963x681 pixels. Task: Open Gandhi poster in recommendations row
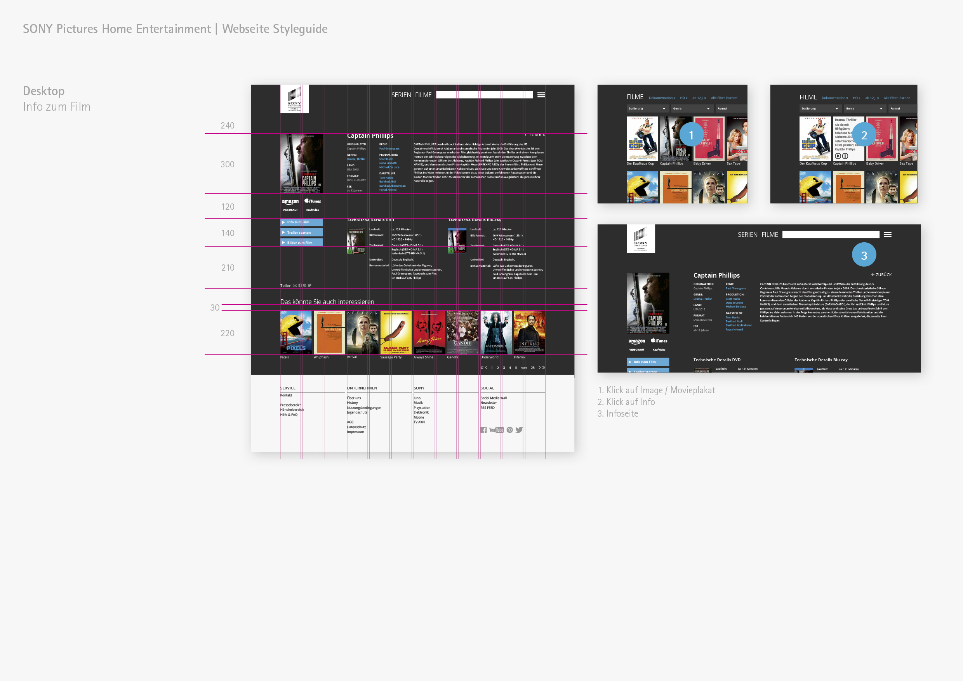462,332
